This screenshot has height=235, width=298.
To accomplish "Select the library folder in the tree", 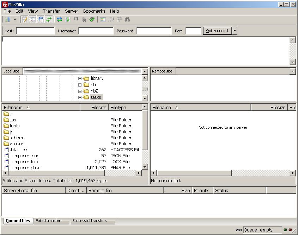I will [x=97, y=78].
